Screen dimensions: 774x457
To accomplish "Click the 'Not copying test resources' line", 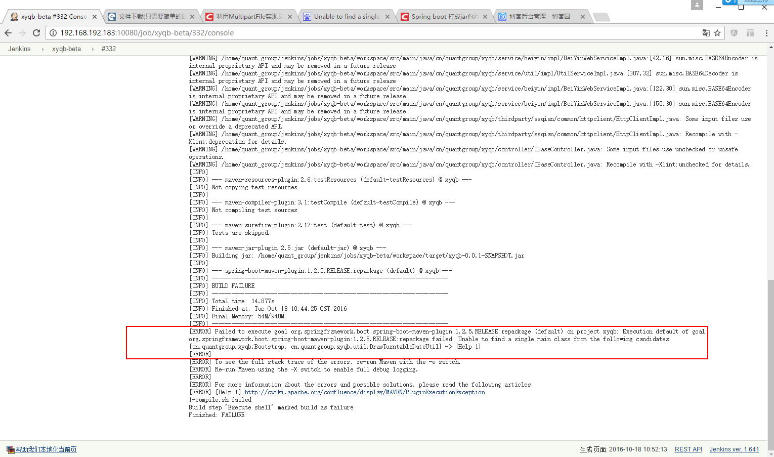I will pyautogui.click(x=243, y=187).
